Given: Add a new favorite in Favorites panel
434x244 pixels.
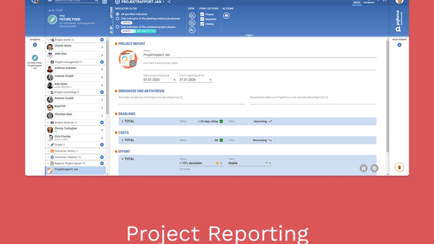Looking at the screenshot, I should (x=35, y=45).
